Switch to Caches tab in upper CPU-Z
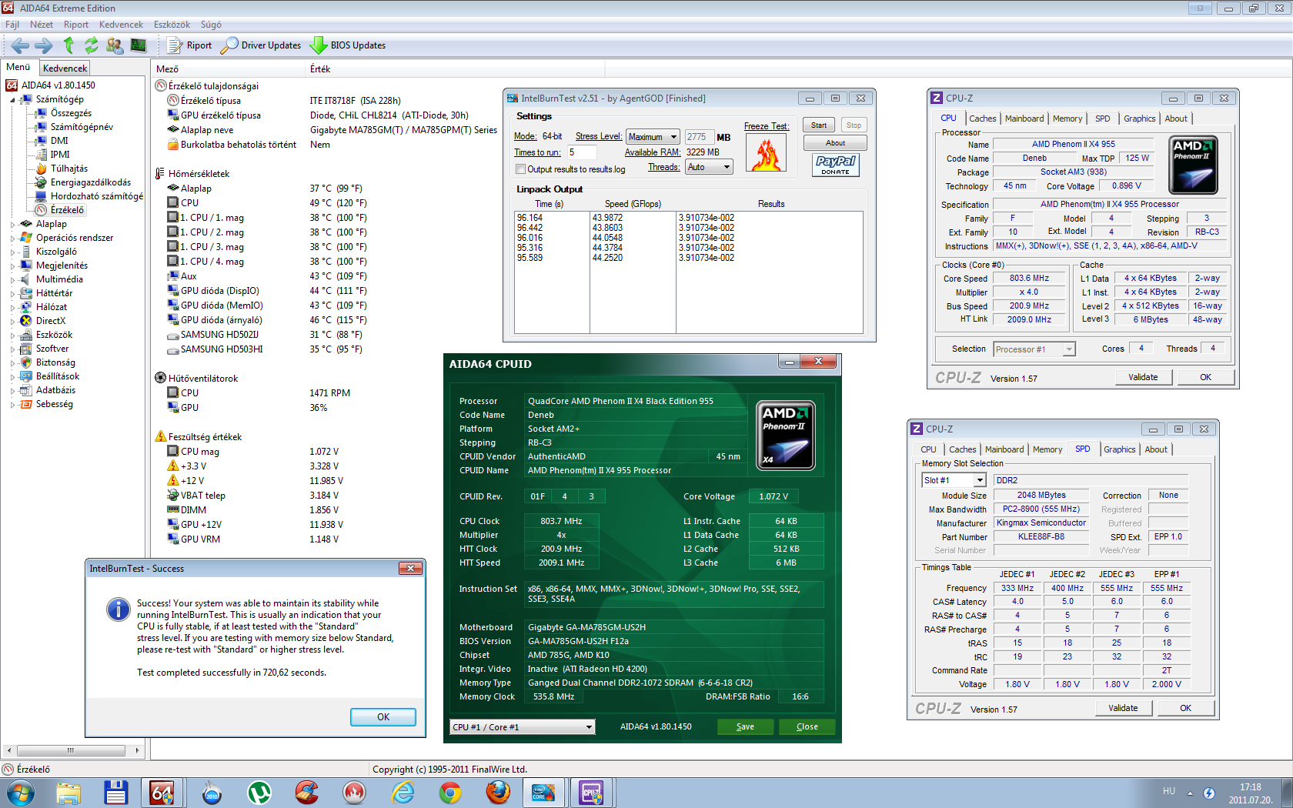 click(x=983, y=119)
